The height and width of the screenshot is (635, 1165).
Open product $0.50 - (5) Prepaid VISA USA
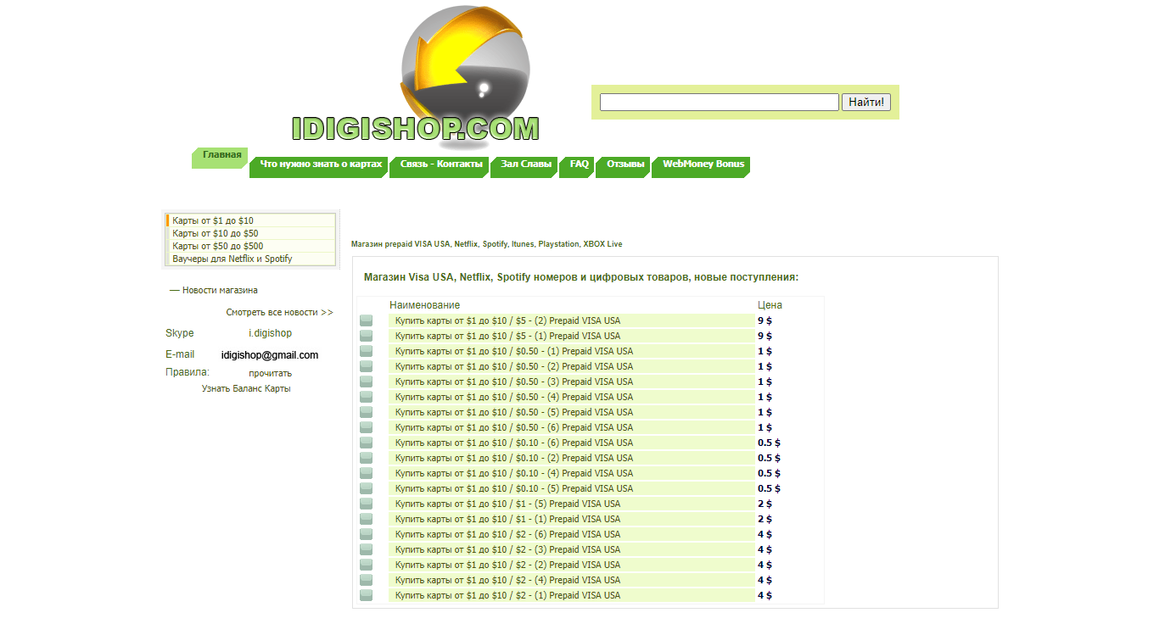tap(514, 412)
